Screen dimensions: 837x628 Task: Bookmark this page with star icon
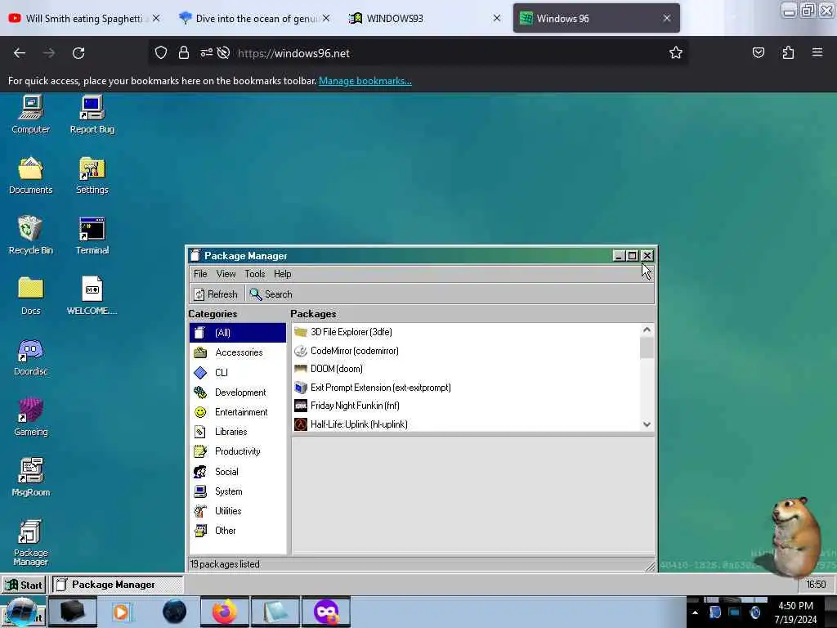pos(676,52)
